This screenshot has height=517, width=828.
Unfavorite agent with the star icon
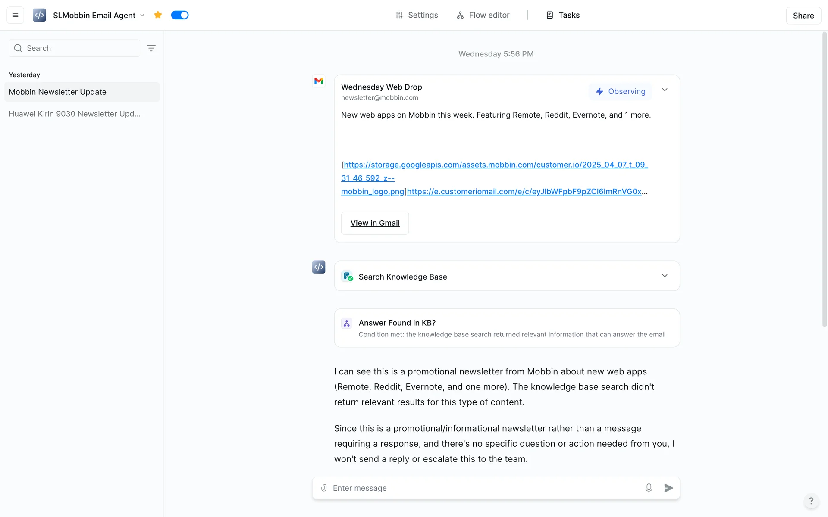(158, 15)
